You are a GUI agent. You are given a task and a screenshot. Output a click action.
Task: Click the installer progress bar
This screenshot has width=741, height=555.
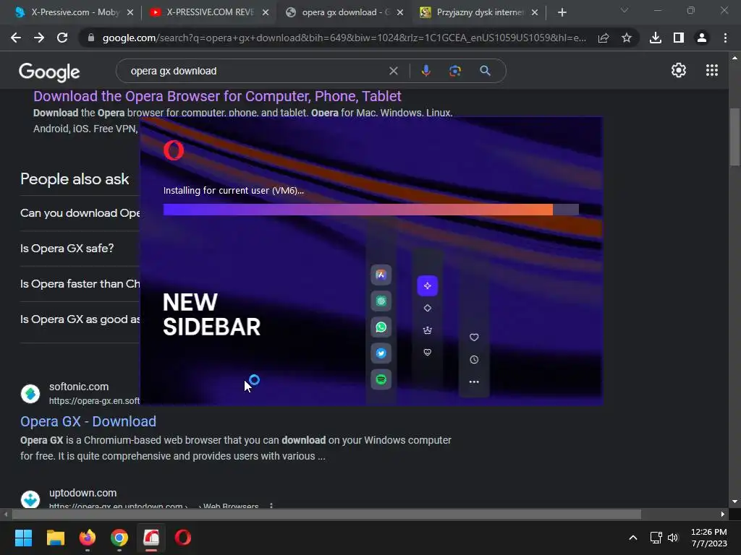(x=371, y=210)
